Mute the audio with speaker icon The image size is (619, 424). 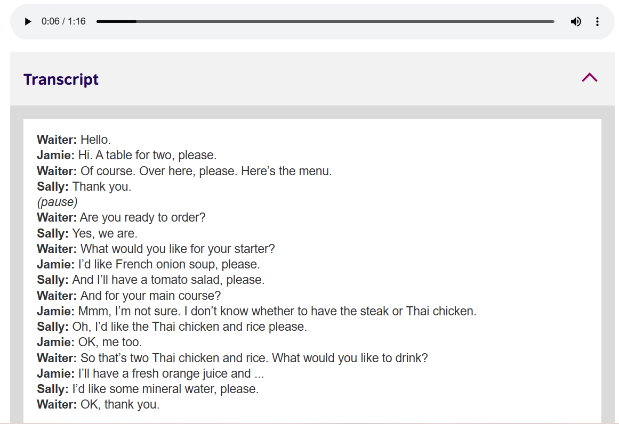pyautogui.click(x=576, y=22)
